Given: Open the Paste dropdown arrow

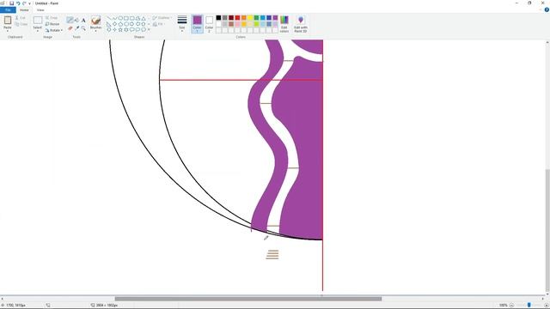Looking at the screenshot, I should pyautogui.click(x=8, y=30).
